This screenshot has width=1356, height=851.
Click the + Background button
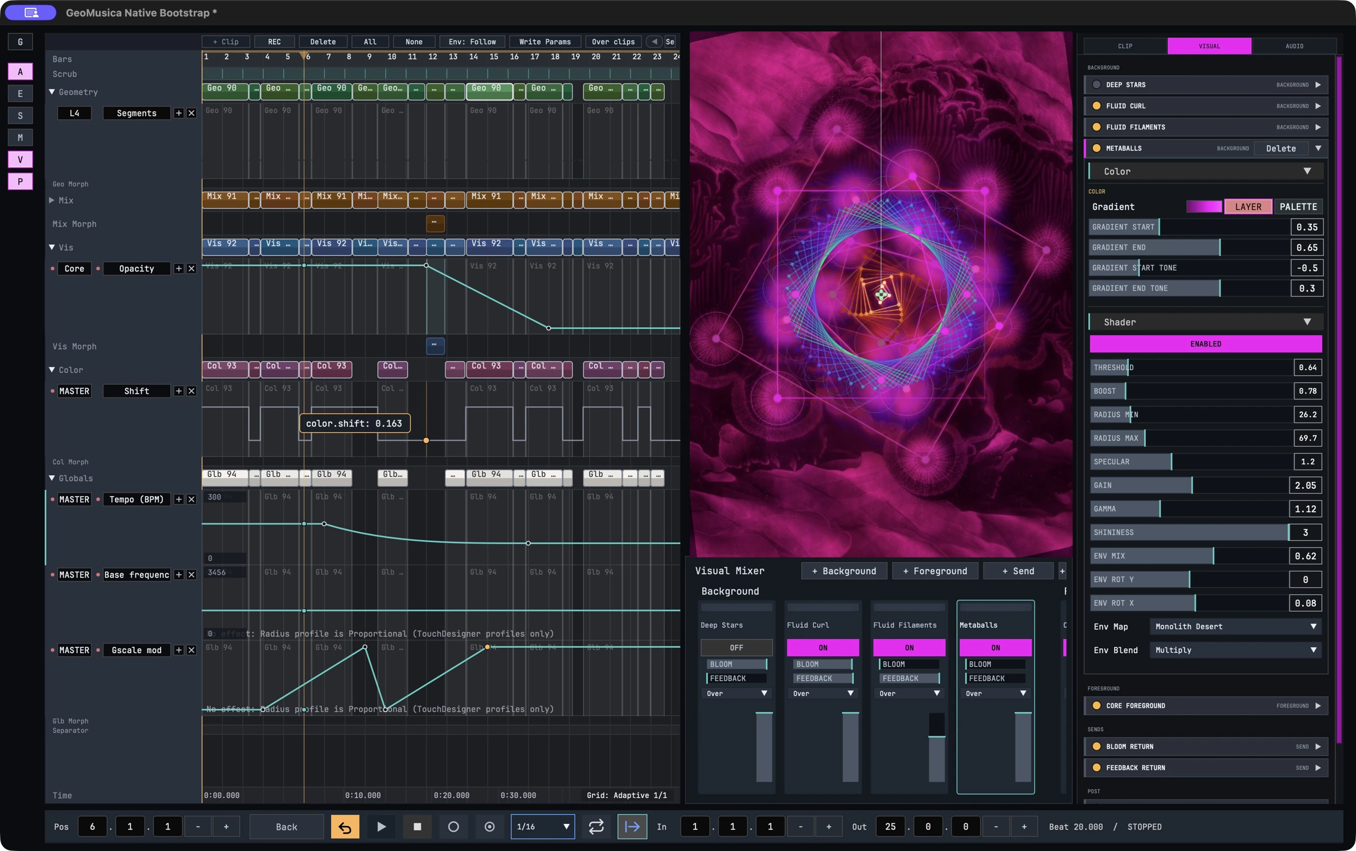[844, 571]
